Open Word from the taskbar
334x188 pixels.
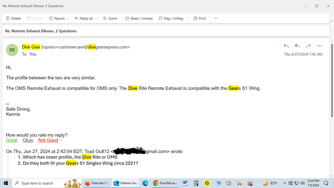[185, 183]
